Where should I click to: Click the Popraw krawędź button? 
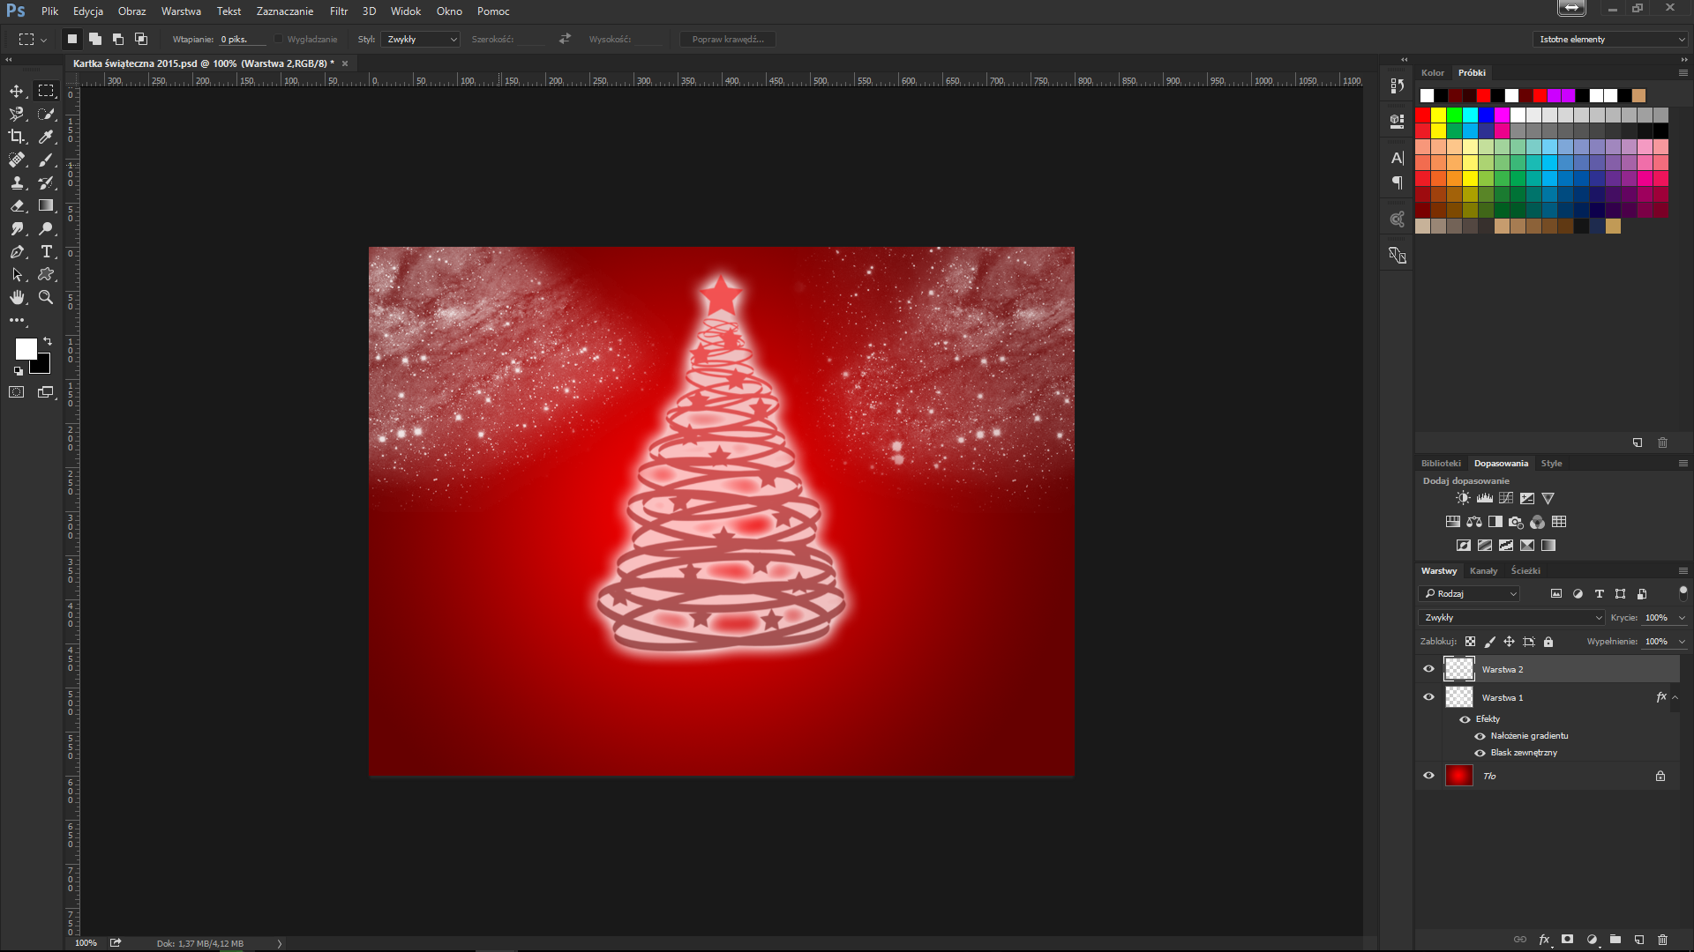click(x=727, y=39)
